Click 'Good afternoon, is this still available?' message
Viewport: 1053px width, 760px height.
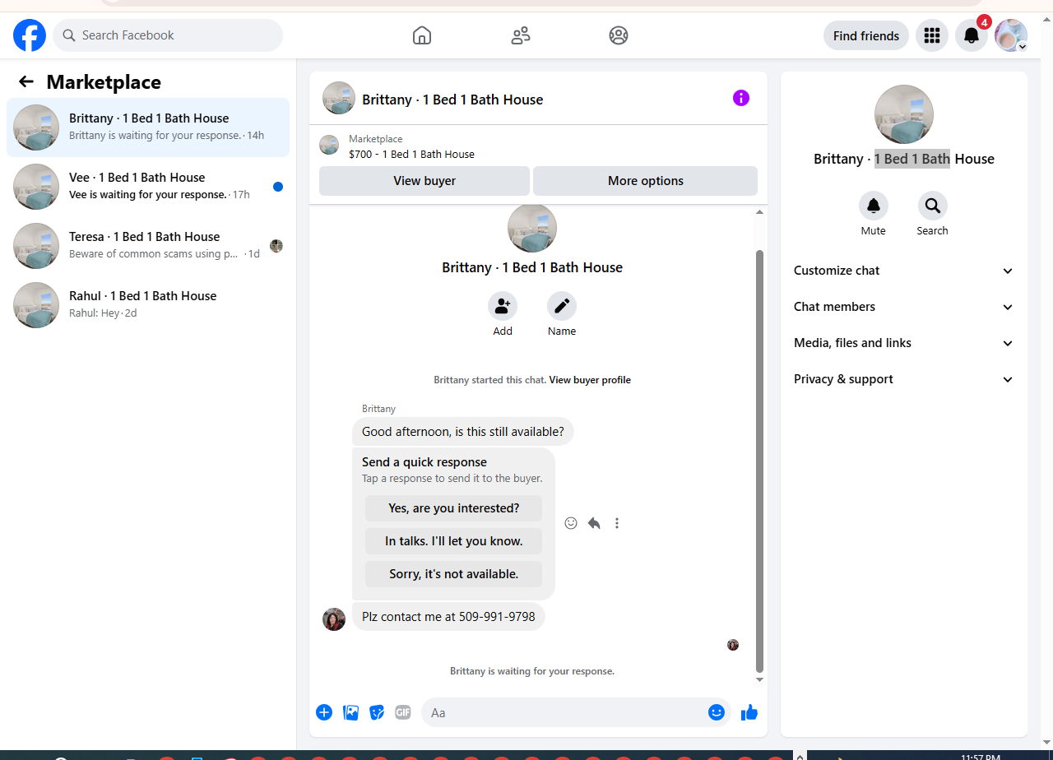463,432
